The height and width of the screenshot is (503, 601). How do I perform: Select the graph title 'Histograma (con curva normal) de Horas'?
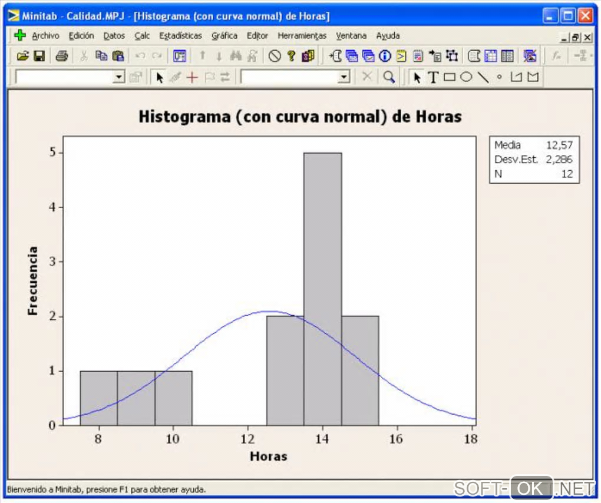[300, 117]
